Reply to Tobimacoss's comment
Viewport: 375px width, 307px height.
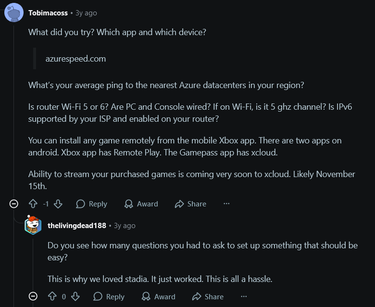(x=91, y=204)
